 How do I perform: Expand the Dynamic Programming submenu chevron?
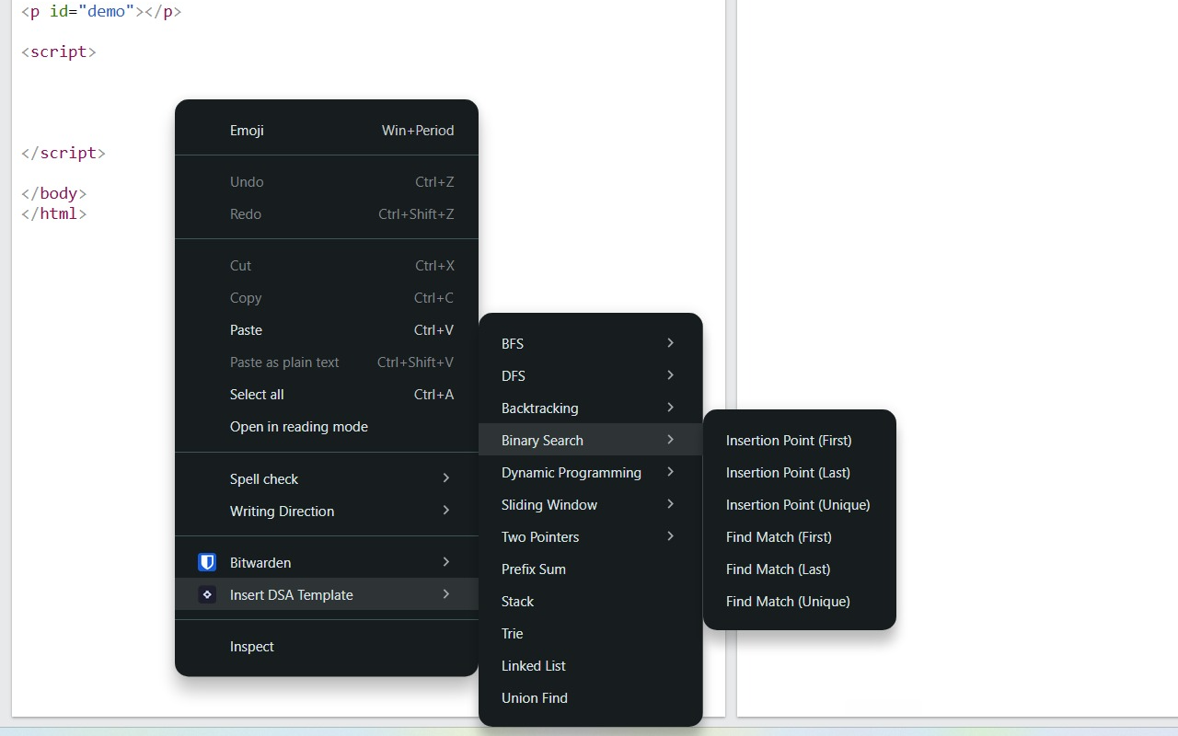(x=671, y=472)
